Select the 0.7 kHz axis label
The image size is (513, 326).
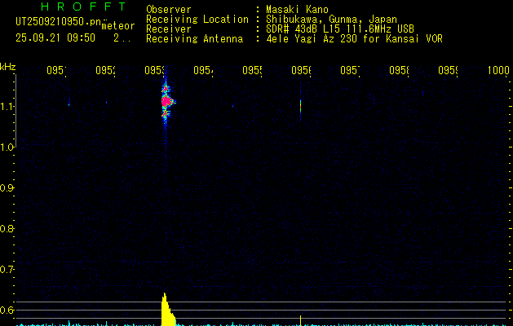click(7, 270)
